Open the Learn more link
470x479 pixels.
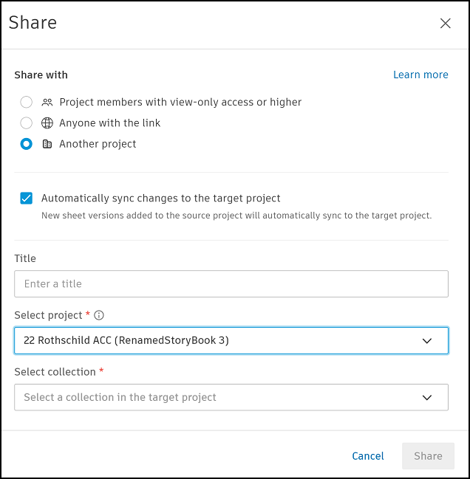pyautogui.click(x=420, y=75)
